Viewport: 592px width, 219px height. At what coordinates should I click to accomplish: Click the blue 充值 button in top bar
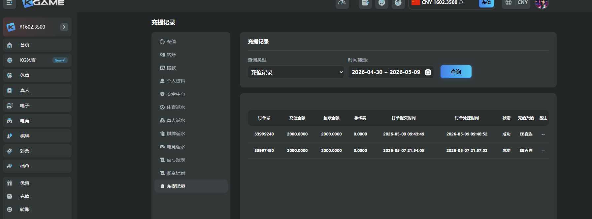[x=486, y=3]
